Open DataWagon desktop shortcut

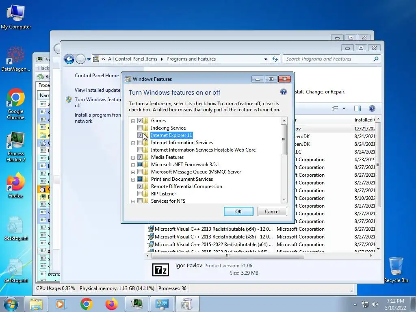tap(16, 59)
